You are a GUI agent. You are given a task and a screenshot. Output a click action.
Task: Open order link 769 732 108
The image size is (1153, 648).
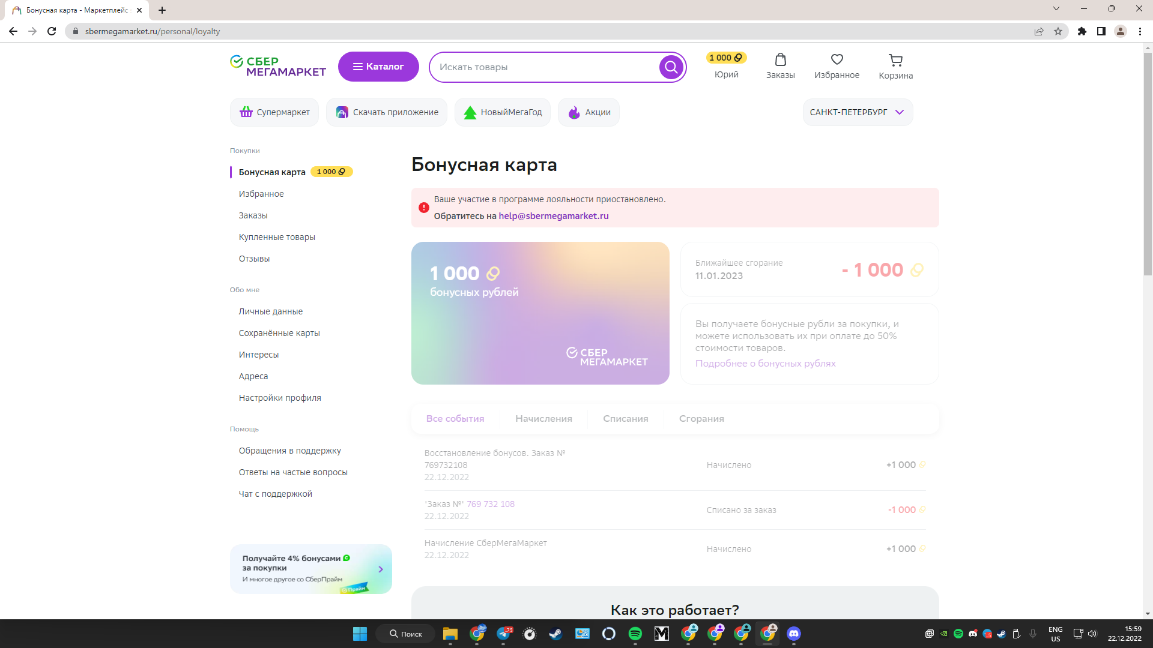pos(491,504)
